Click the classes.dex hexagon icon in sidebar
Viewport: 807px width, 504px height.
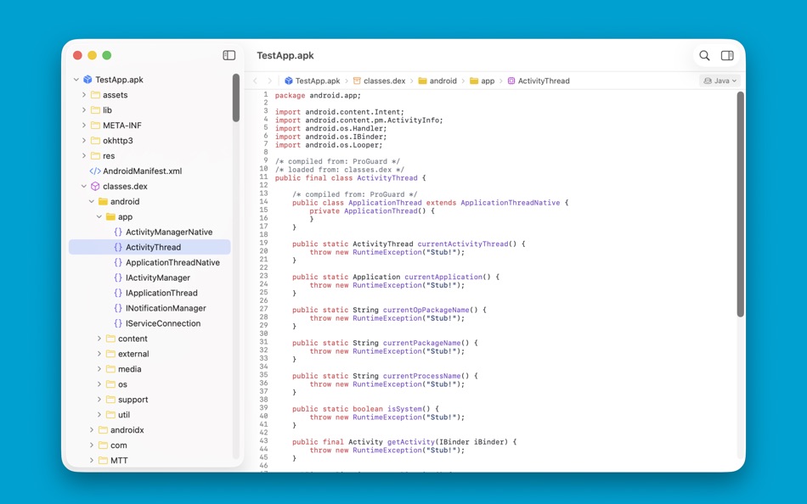(x=95, y=186)
